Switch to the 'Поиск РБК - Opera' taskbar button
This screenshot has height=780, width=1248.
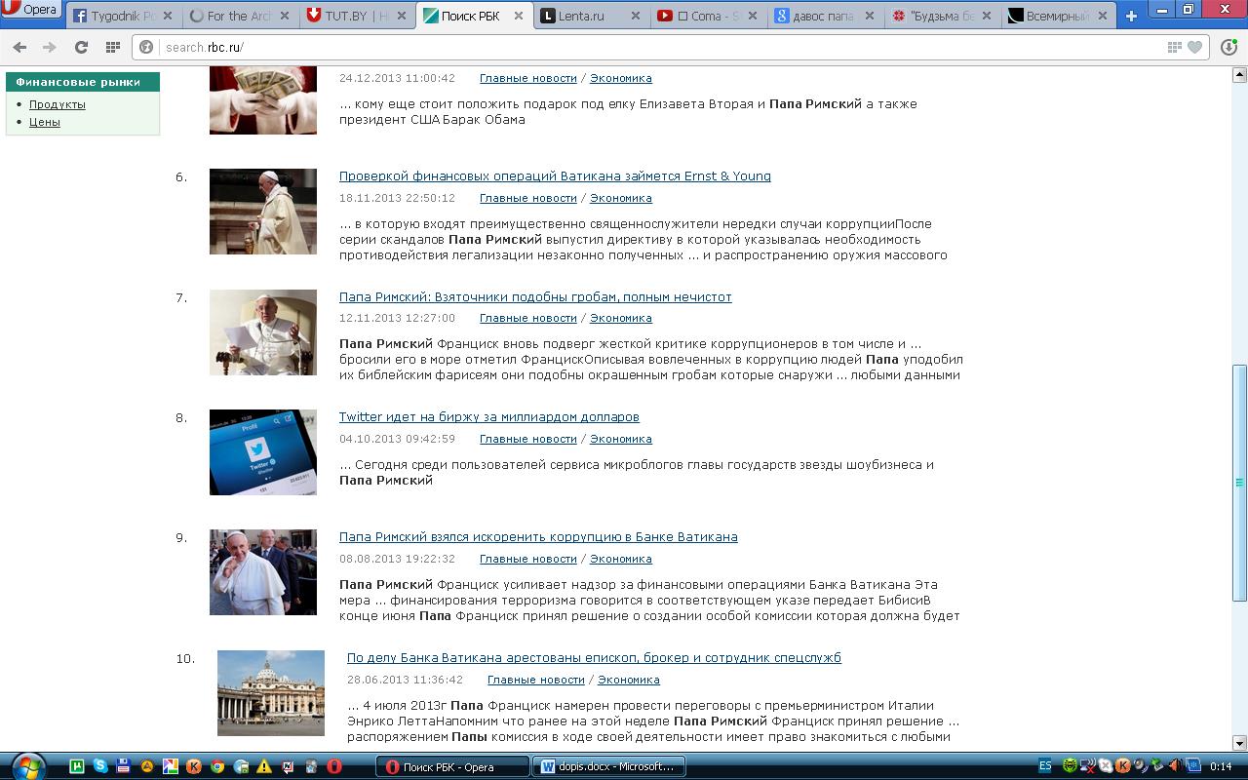(452, 767)
